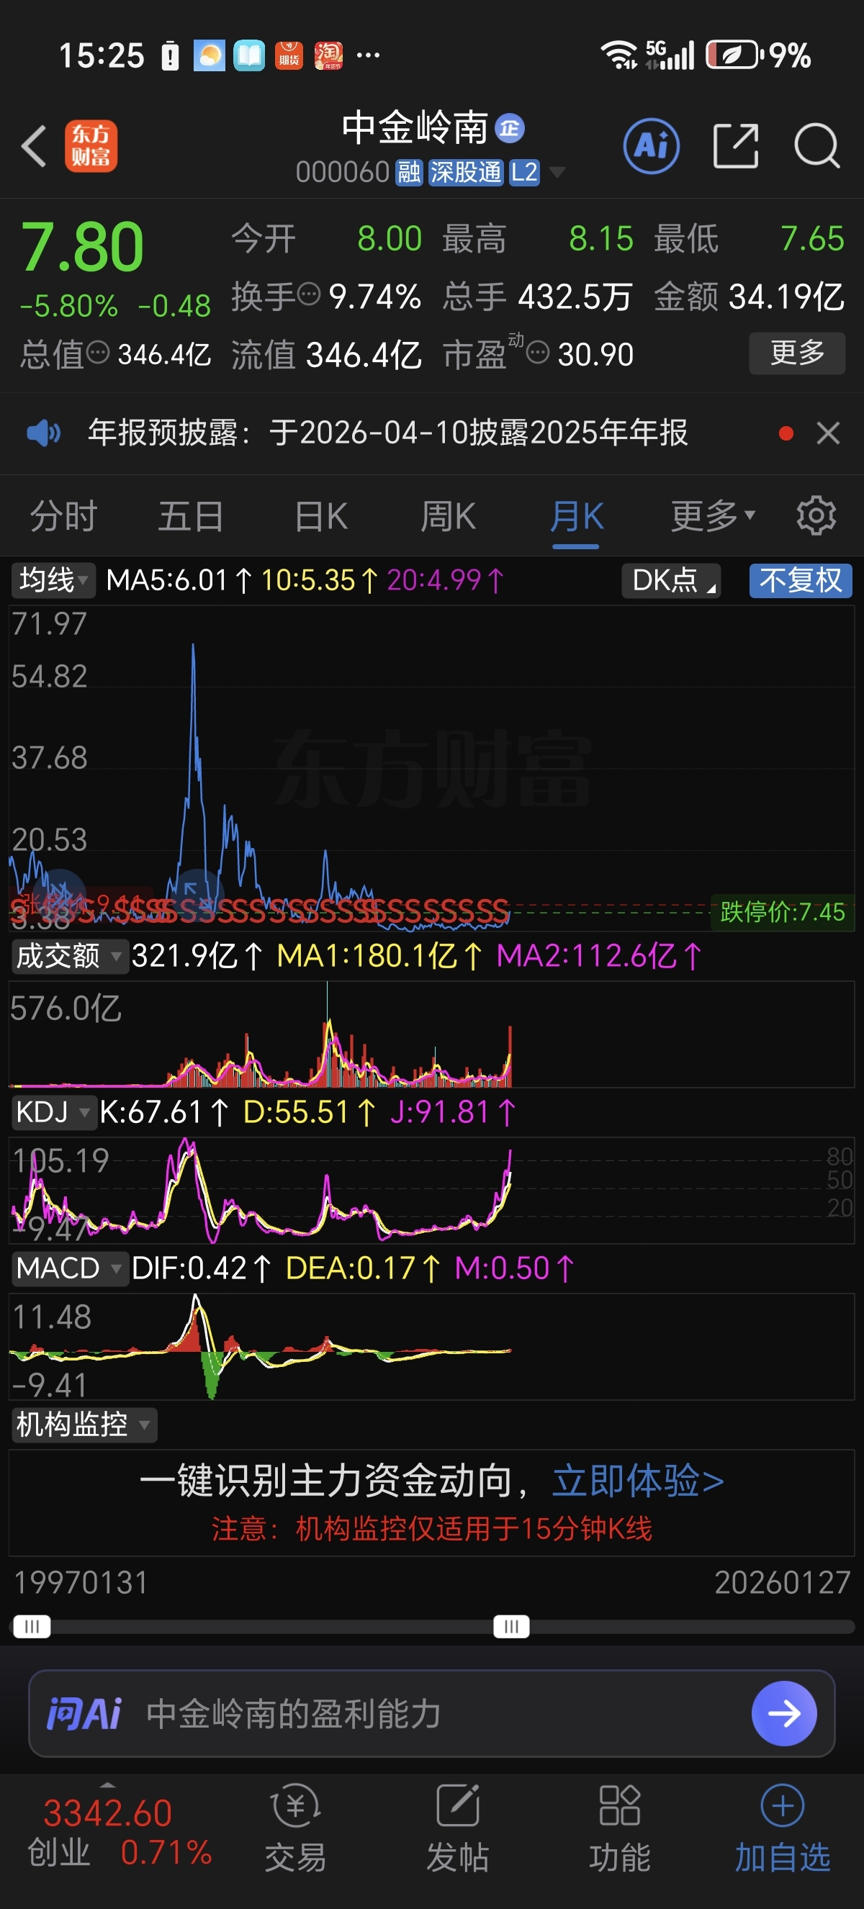864x1909 pixels.
Task: Tap the 淘宝 notification icon
Action: click(328, 55)
